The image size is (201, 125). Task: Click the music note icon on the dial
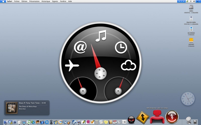coord(101,36)
